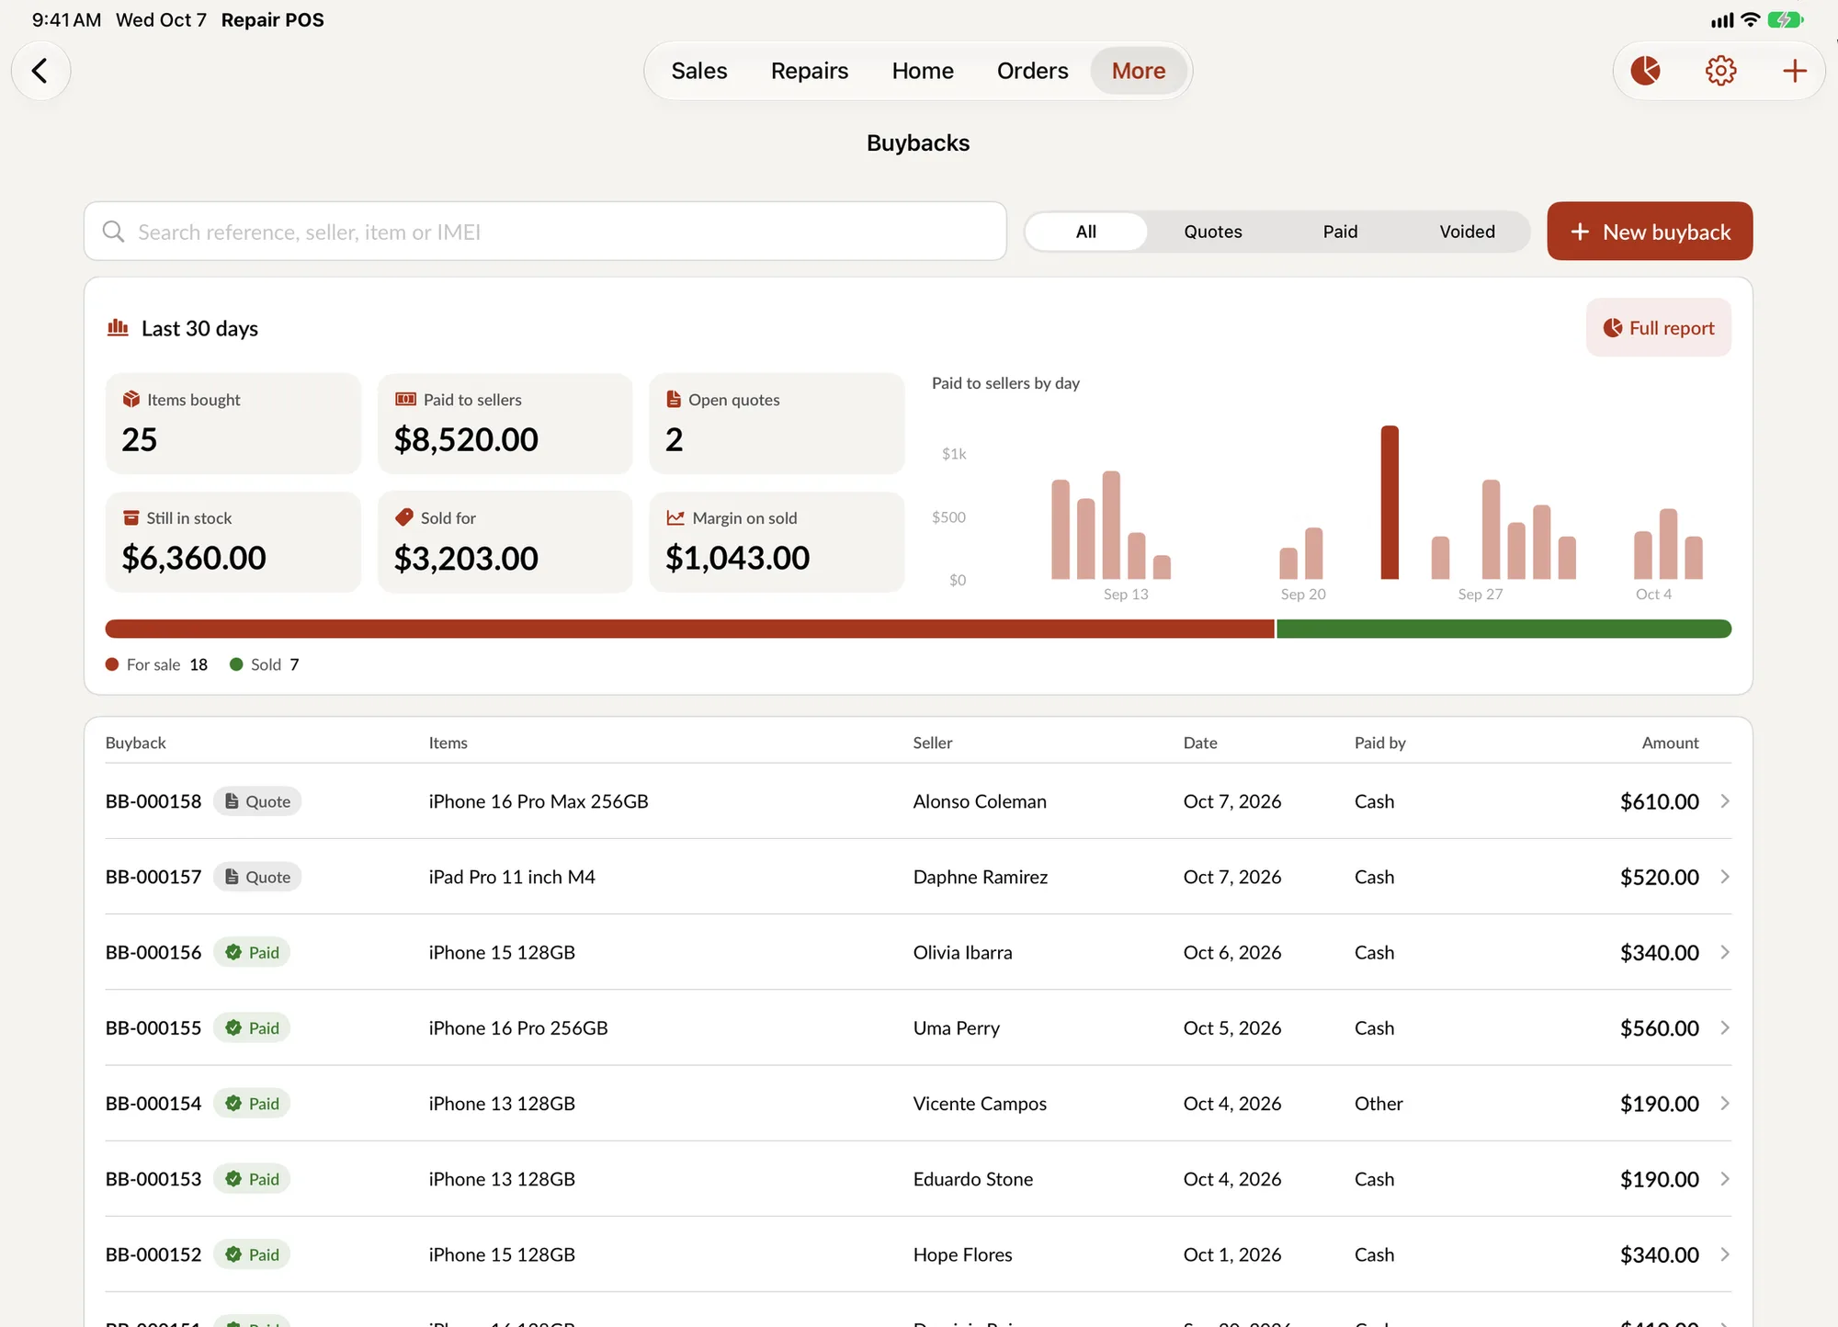The width and height of the screenshot is (1838, 1327).
Task: Expand the Daphne Ramirez row chevron
Action: (x=1725, y=877)
